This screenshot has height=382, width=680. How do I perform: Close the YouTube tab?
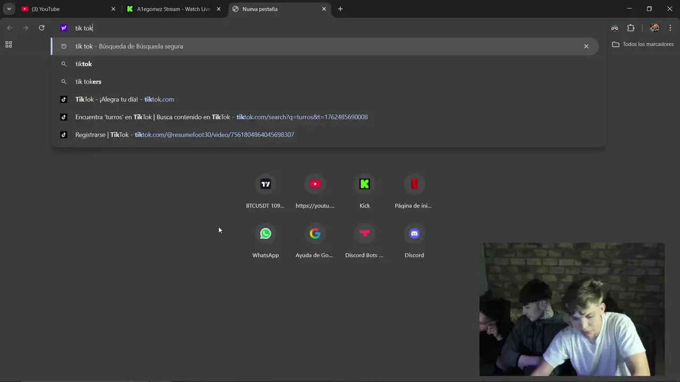click(x=113, y=9)
